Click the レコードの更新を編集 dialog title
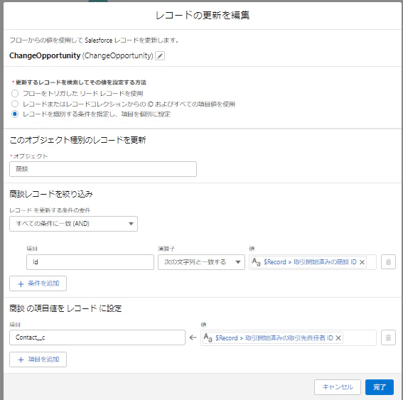The height and width of the screenshot is (400, 403). click(203, 15)
